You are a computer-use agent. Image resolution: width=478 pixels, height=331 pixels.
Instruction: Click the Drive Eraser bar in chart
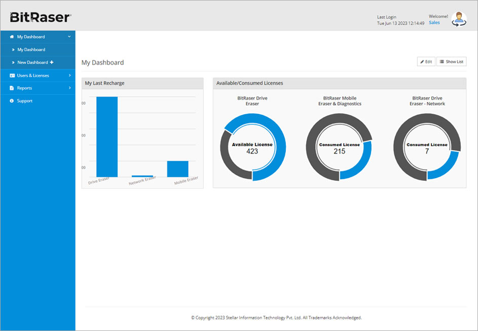(x=107, y=137)
